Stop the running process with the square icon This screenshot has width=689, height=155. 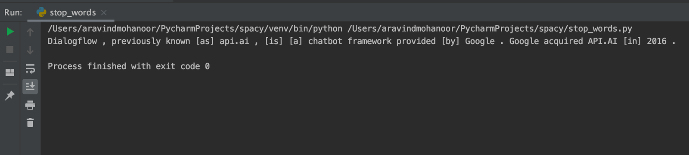point(10,50)
